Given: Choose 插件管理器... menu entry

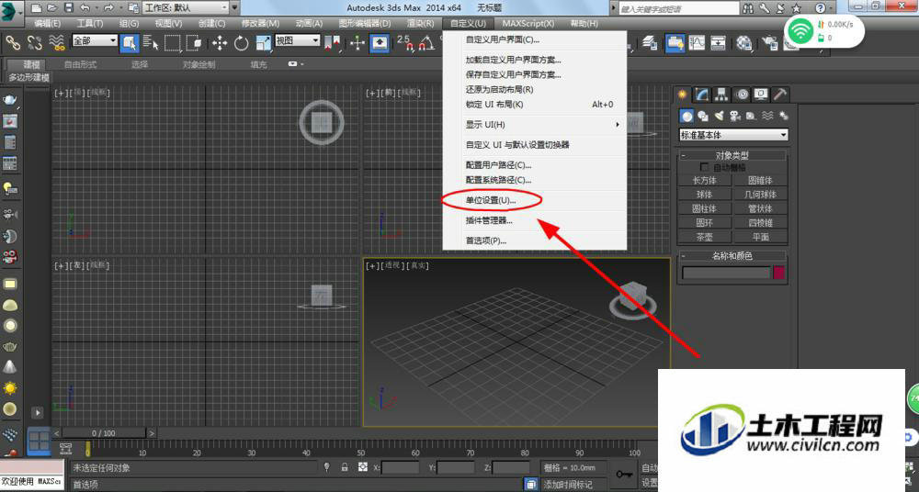Looking at the screenshot, I should (x=535, y=220).
